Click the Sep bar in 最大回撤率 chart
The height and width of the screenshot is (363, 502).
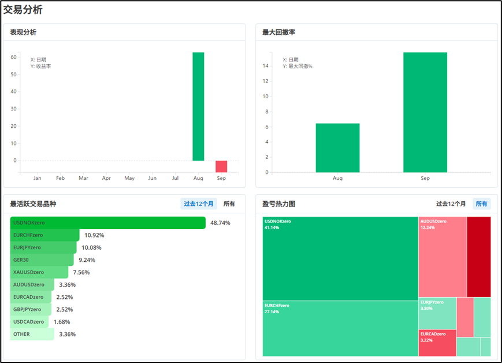click(425, 113)
